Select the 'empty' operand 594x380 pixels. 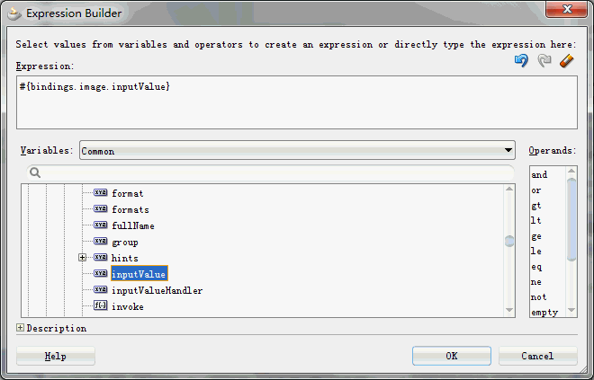click(x=544, y=313)
